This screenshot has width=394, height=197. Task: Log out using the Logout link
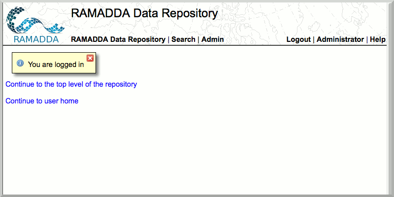(x=298, y=39)
